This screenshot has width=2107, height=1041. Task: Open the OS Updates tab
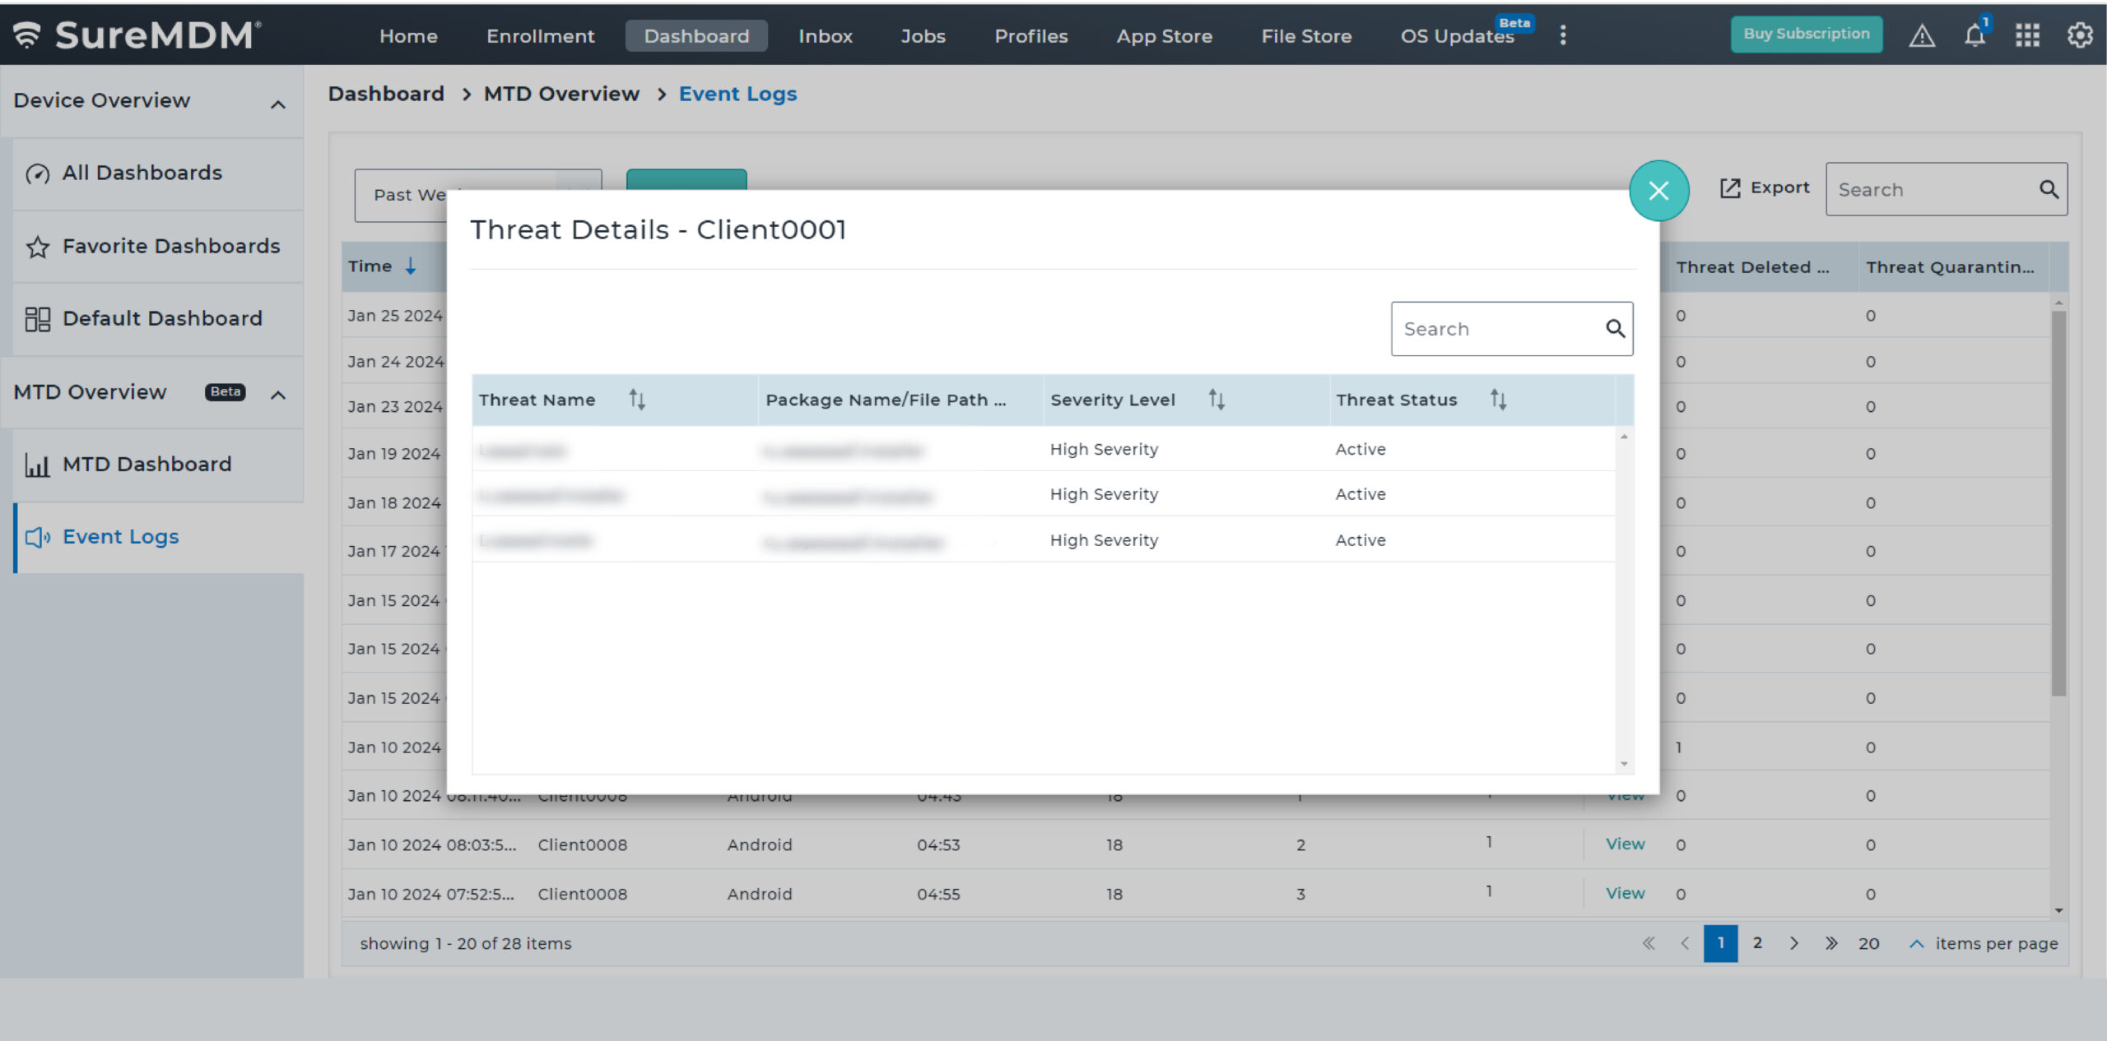pyautogui.click(x=1458, y=36)
